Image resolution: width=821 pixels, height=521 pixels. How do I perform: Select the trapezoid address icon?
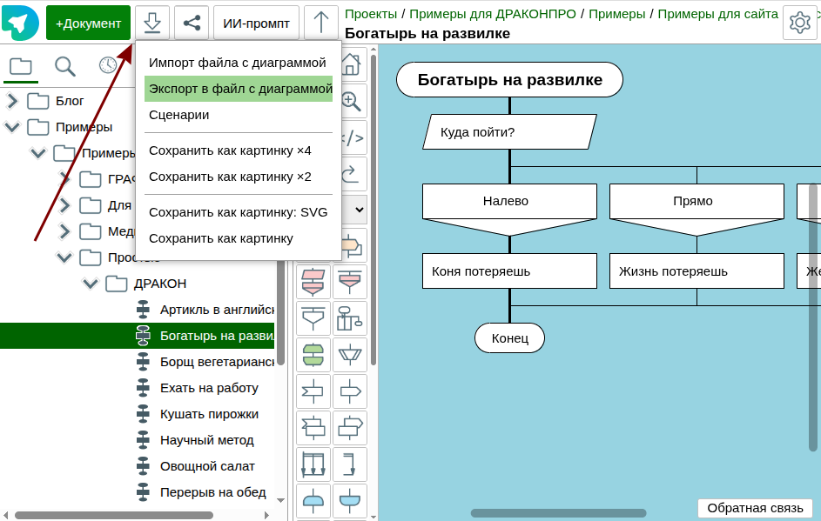350,355
